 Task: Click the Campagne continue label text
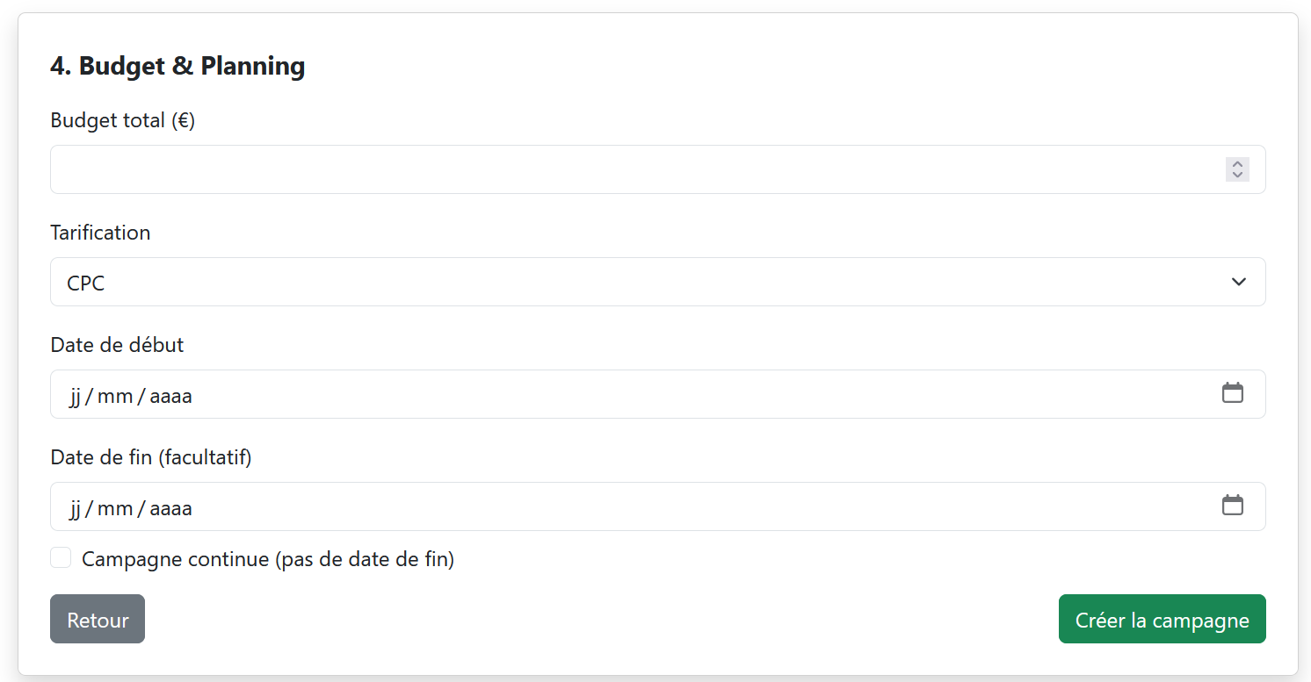click(268, 559)
